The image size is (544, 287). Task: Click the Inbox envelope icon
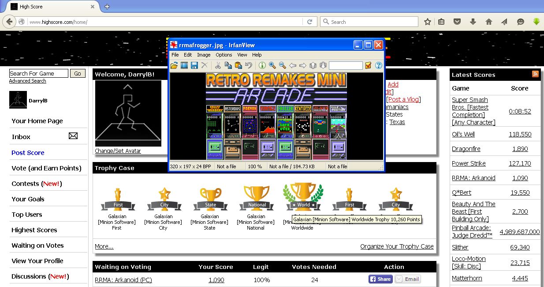73,136
